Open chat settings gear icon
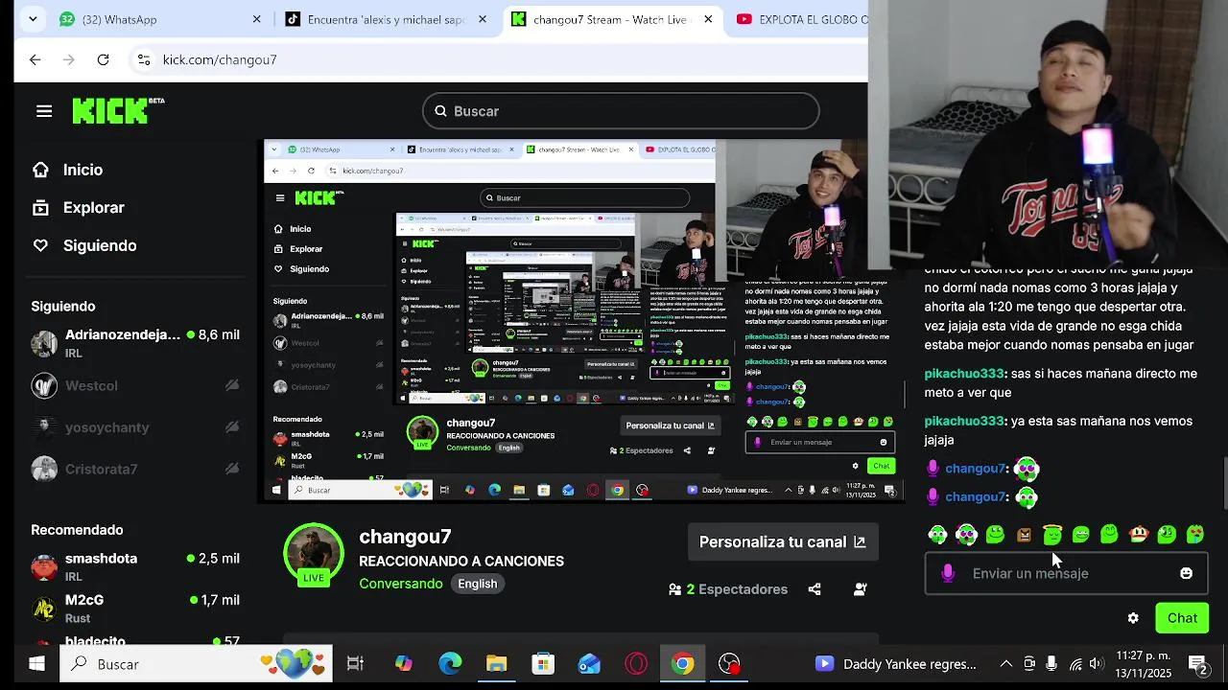1228x690 pixels. (1133, 618)
